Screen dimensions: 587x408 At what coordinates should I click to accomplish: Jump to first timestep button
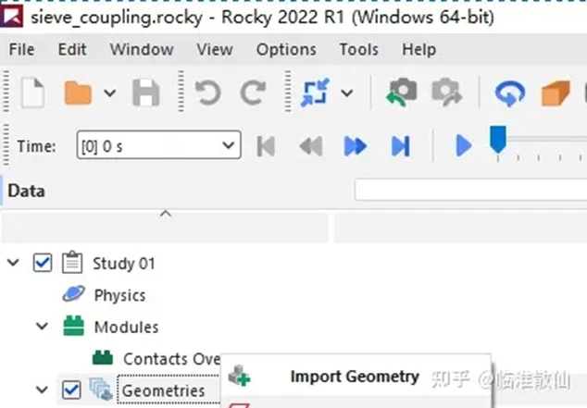[x=266, y=145]
